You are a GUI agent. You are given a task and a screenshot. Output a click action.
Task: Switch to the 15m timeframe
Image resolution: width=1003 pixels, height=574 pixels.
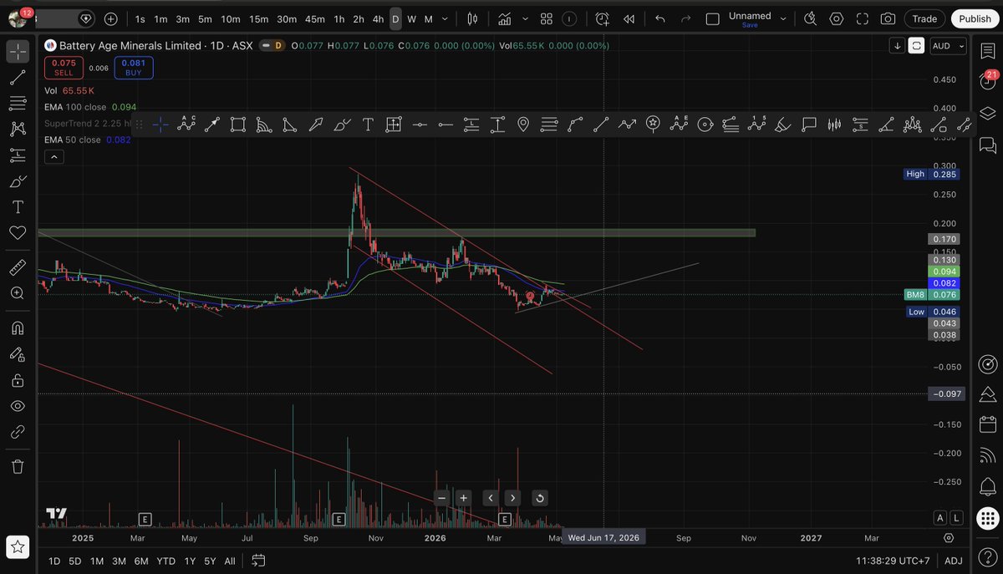click(x=259, y=18)
